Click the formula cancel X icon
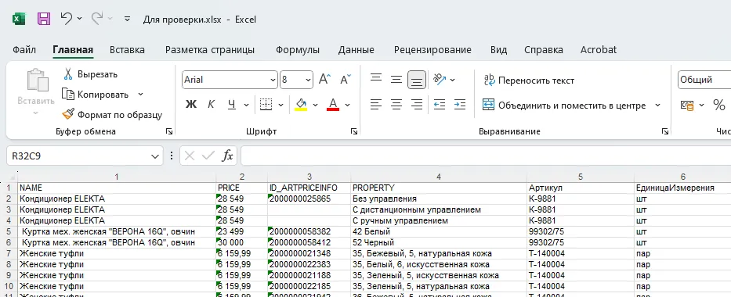Image resolution: width=731 pixels, height=297 pixels. pos(190,156)
